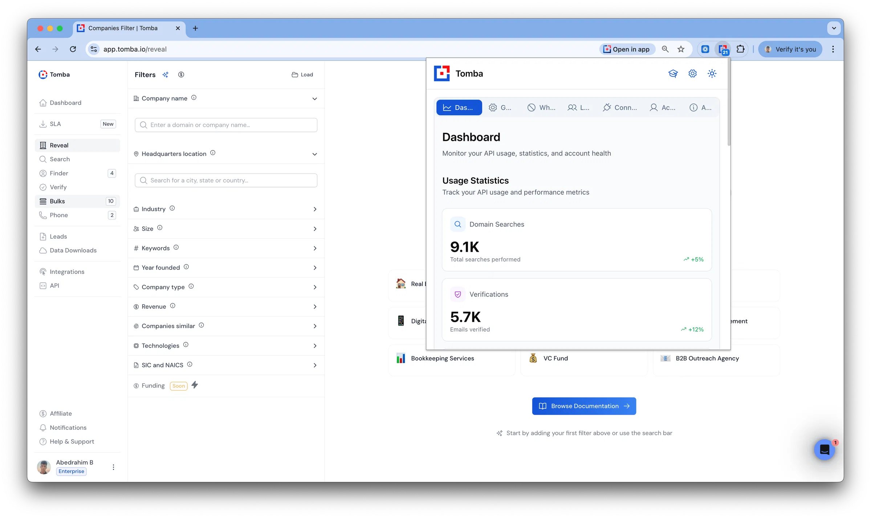Bookmark this page with the star icon
This screenshot has height=518, width=871.
click(x=681, y=49)
